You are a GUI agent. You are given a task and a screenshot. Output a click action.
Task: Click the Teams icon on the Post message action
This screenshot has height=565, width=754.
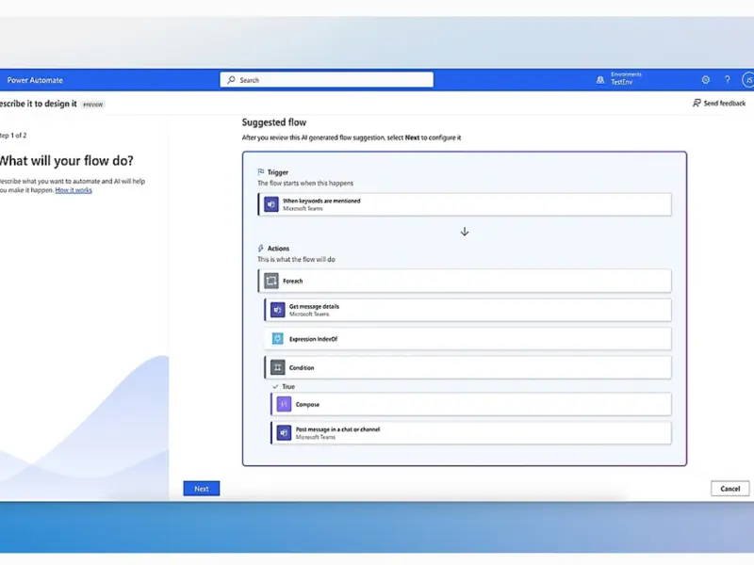tap(284, 432)
